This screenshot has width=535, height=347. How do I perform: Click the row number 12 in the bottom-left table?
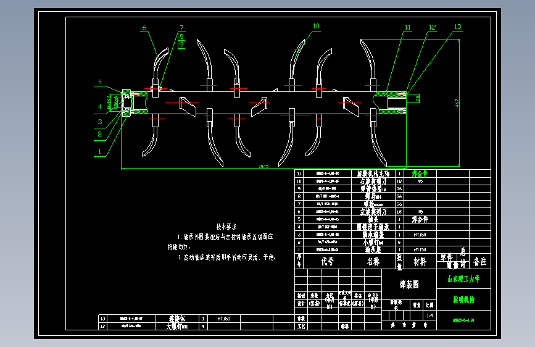[103, 326]
